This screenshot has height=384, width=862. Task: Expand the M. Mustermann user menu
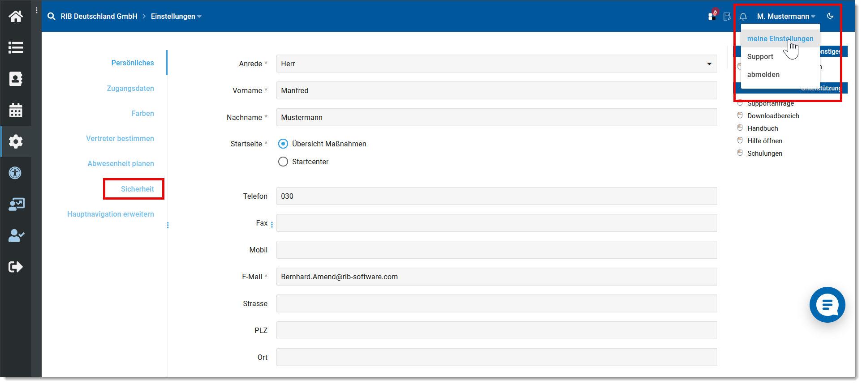(786, 17)
